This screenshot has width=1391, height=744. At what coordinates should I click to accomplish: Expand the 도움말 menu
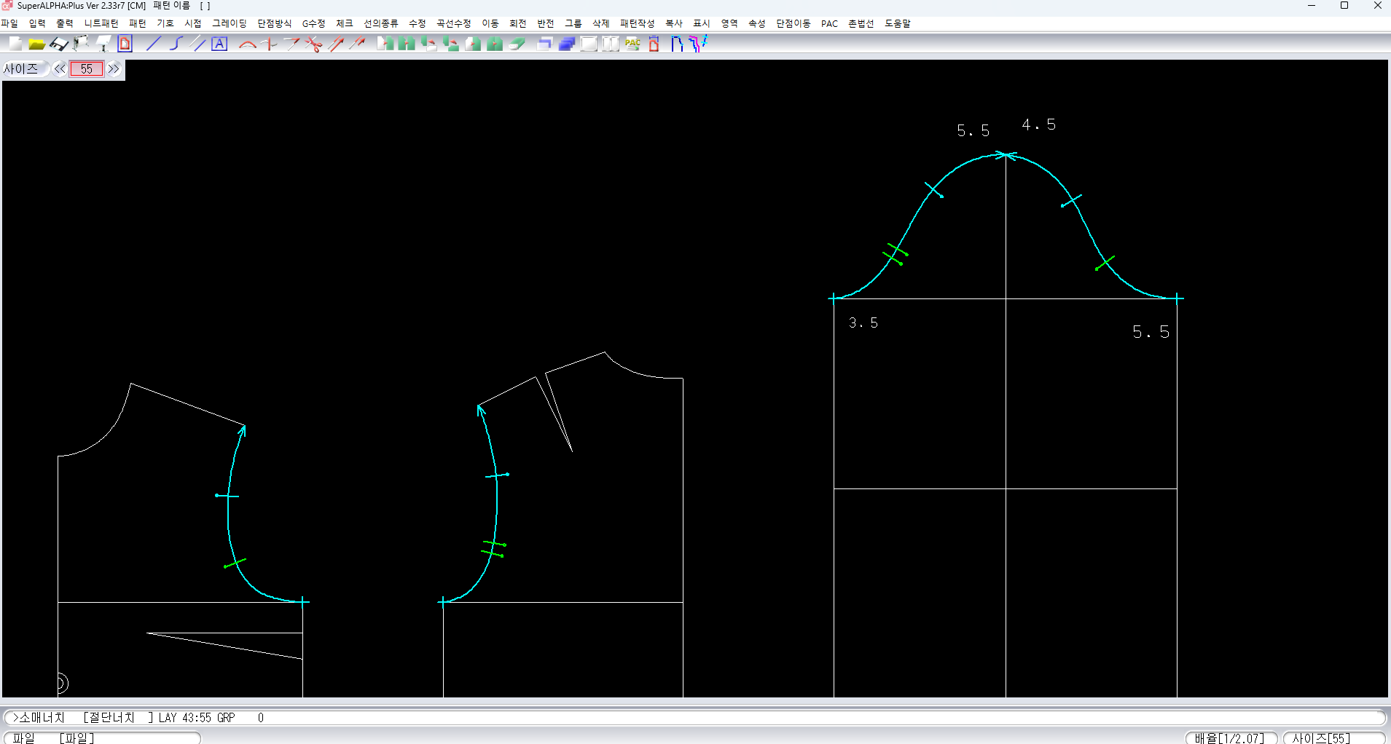(x=897, y=23)
